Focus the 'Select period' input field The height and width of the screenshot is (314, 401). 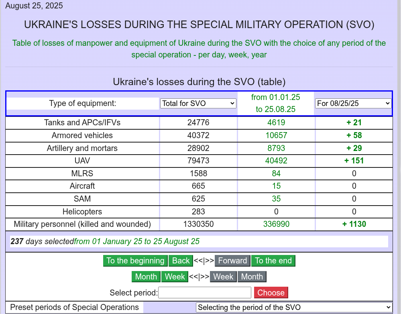(205, 292)
